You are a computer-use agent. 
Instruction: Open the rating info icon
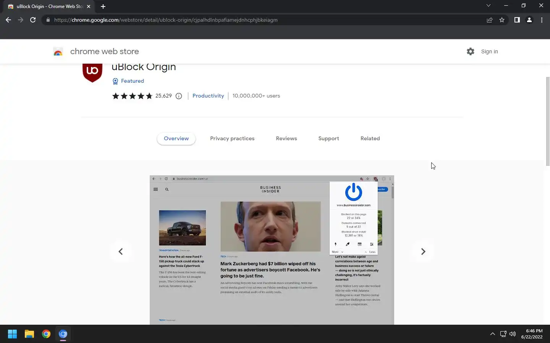(179, 96)
